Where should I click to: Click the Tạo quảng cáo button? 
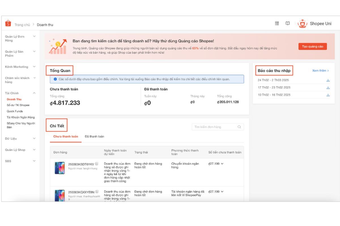coord(313,47)
